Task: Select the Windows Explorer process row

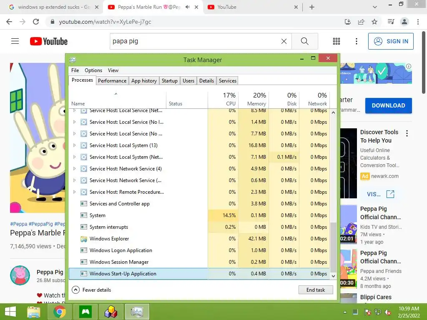Action: point(199,239)
